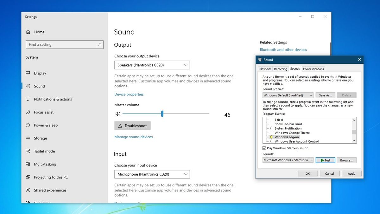Viewport: 380px width, 214px height.
Task: Switch to the Recording tab
Action: pos(280,69)
